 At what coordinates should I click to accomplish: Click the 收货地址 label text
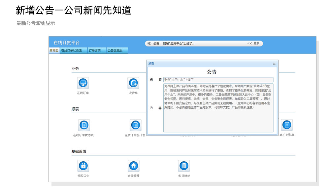coord(184,176)
